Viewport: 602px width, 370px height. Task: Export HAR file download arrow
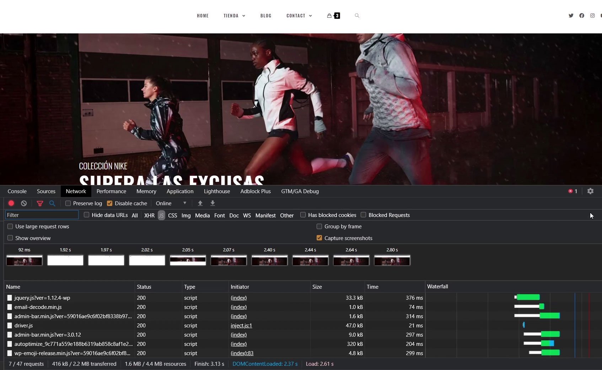pyautogui.click(x=213, y=203)
